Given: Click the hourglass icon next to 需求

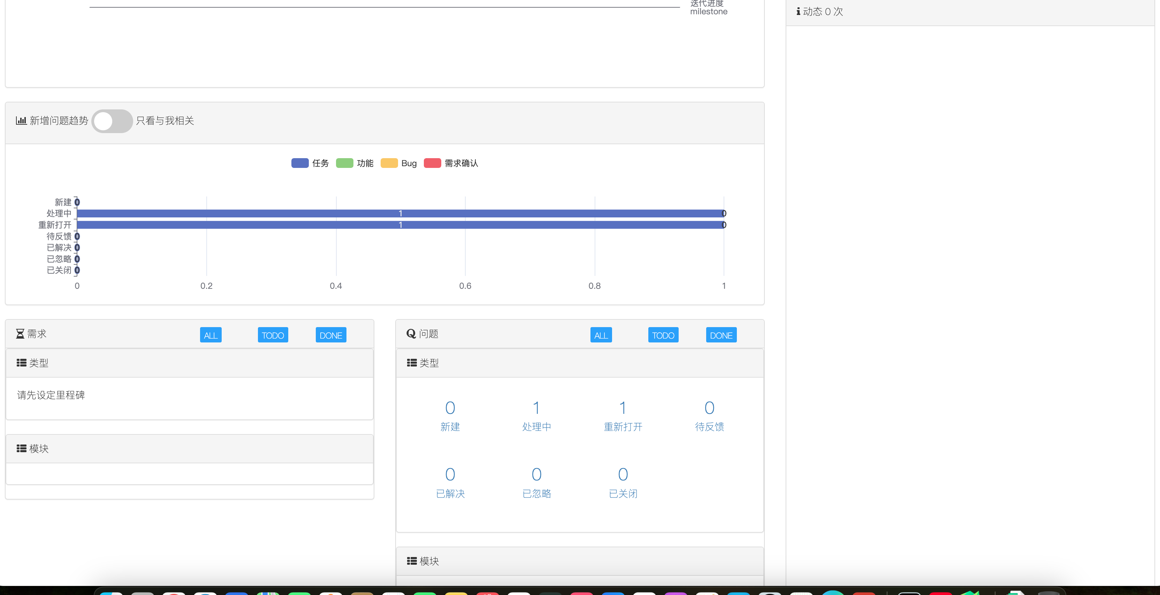Looking at the screenshot, I should 20,334.
